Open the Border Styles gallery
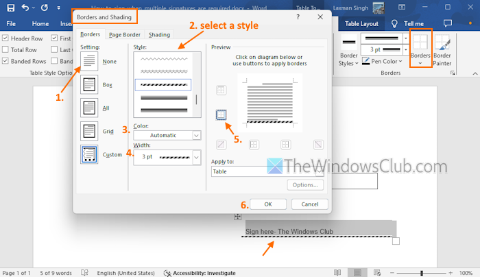Screen dimensions: 480x277 tap(348, 51)
